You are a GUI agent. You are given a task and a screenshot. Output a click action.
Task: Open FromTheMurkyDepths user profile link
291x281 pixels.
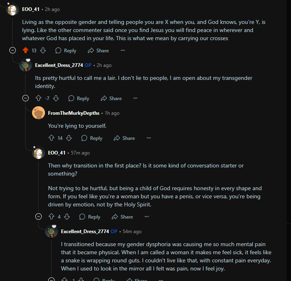pos(73,113)
